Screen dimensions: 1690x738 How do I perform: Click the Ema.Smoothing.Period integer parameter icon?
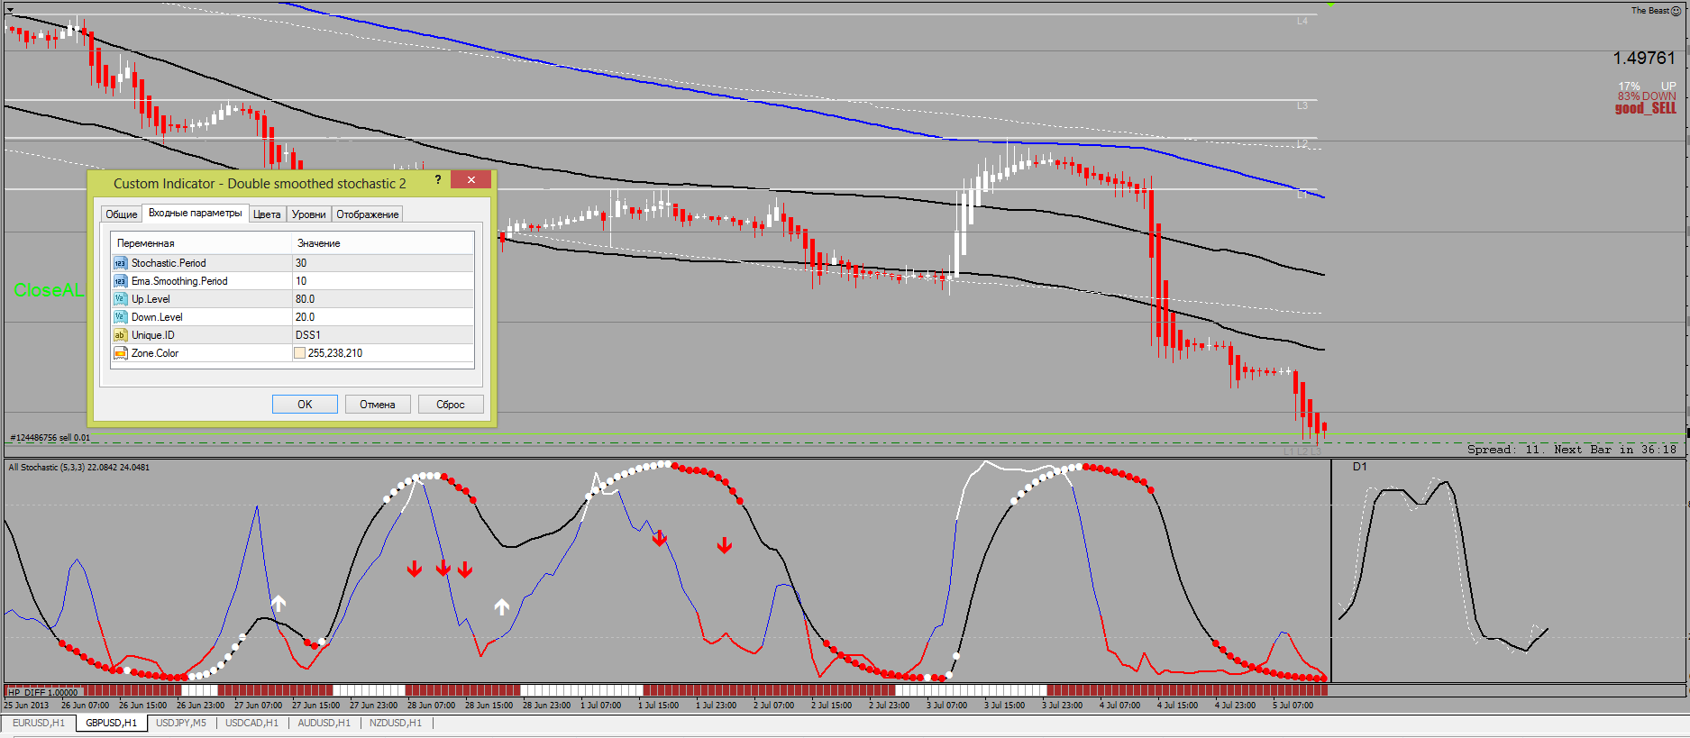pos(120,281)
